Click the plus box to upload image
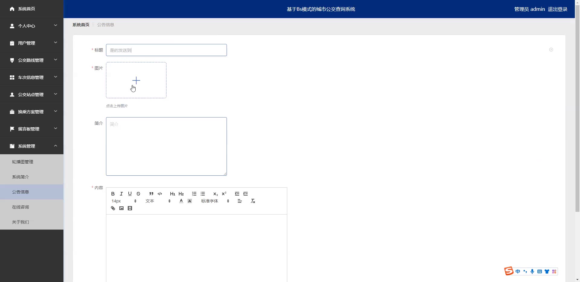580x282 pixels. tap(136, 80)
